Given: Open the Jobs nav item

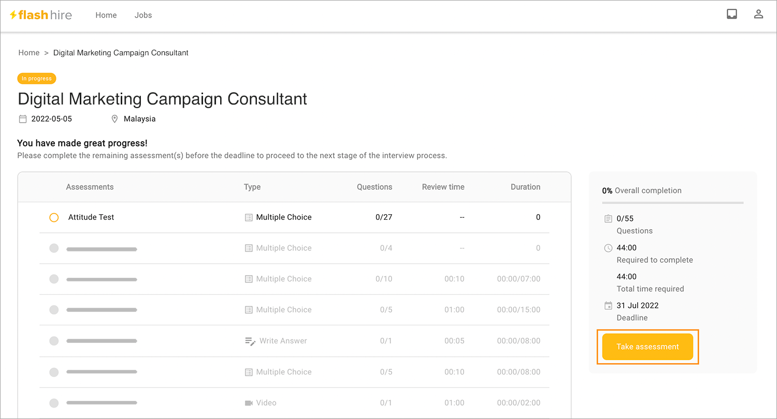Looking at the screenshot, I should pos(143,15).
